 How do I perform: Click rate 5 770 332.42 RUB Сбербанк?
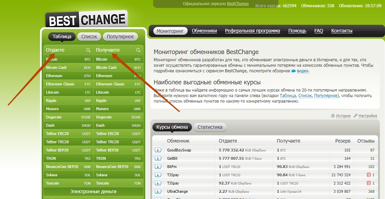coord(242,150)
